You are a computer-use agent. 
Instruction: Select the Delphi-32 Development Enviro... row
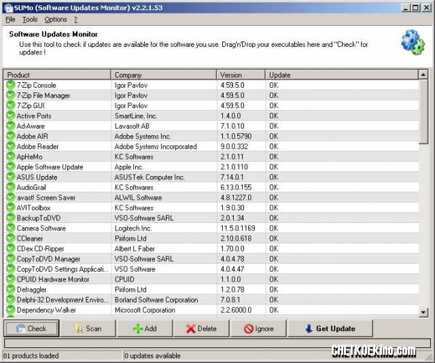[x=211, y=300]
